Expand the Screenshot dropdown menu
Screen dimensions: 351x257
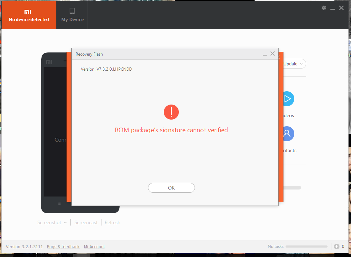[x=52, y=222]
